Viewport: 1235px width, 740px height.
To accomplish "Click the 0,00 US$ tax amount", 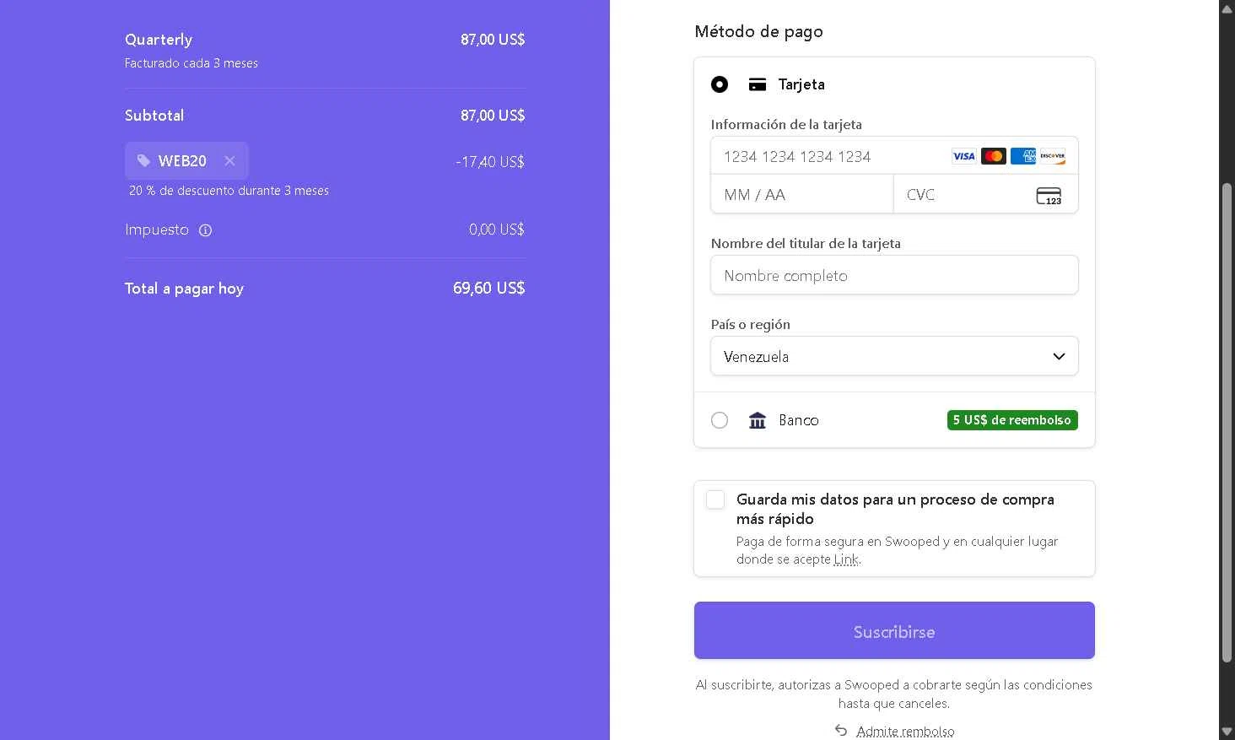I will tap(496, 230).
